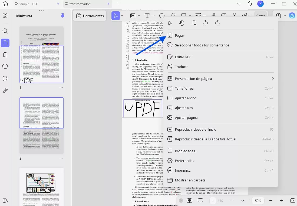Choose Reproducir desde el Inicio
Viewport: 297px width, 206px height.
[x=220, y=130]
